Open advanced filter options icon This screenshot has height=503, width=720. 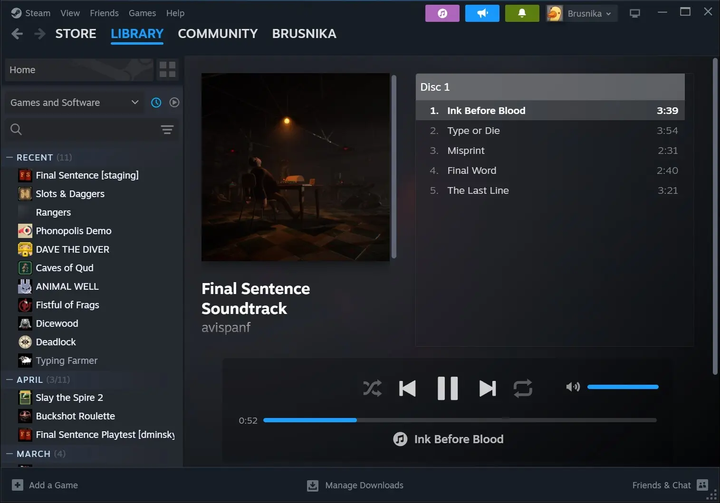click(x=167, y=129)
